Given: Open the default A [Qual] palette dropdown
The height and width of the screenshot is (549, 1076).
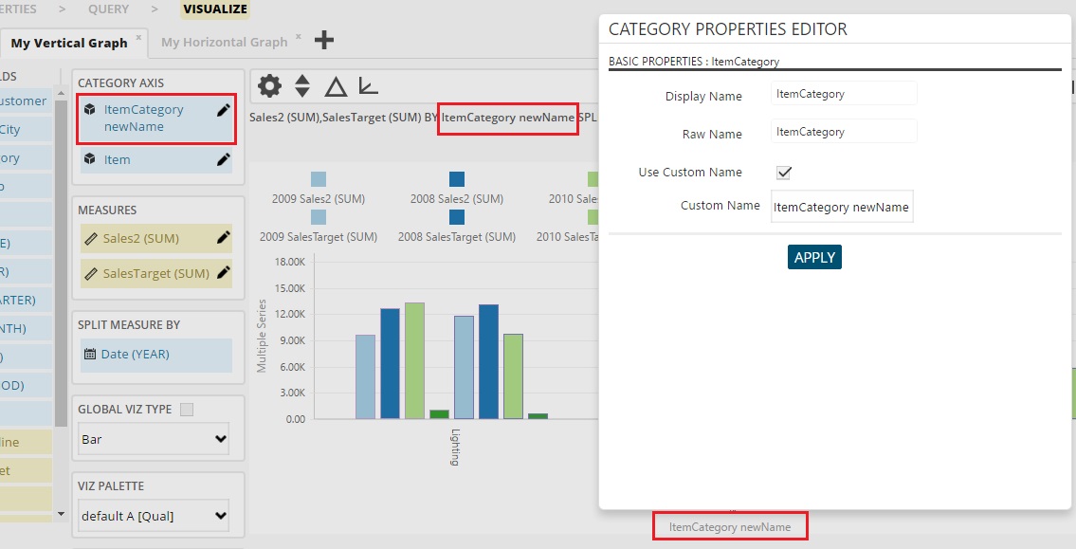Looking at the screenshot, I should coord(154,516).
